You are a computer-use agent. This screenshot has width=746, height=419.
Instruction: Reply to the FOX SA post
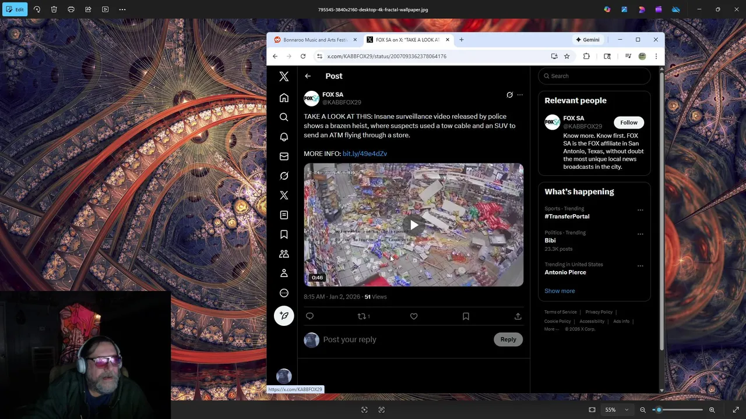coord(309,317)
